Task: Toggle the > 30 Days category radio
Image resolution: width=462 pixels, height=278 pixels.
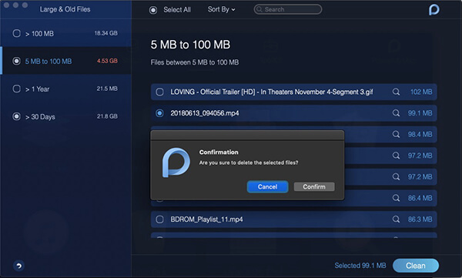Action: [x=16, y=116]
